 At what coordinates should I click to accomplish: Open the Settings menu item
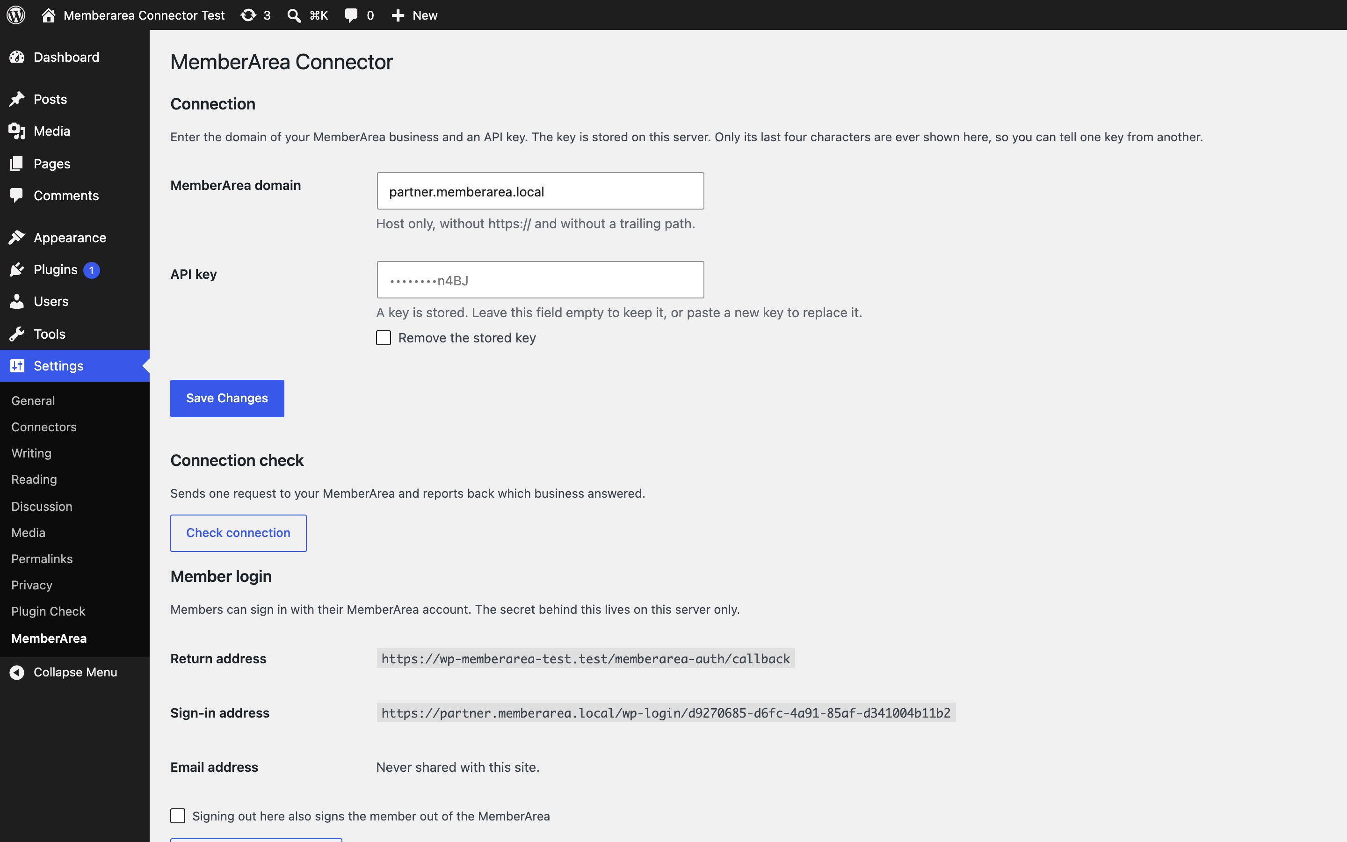pyautogui.click(x=74, y=366)
